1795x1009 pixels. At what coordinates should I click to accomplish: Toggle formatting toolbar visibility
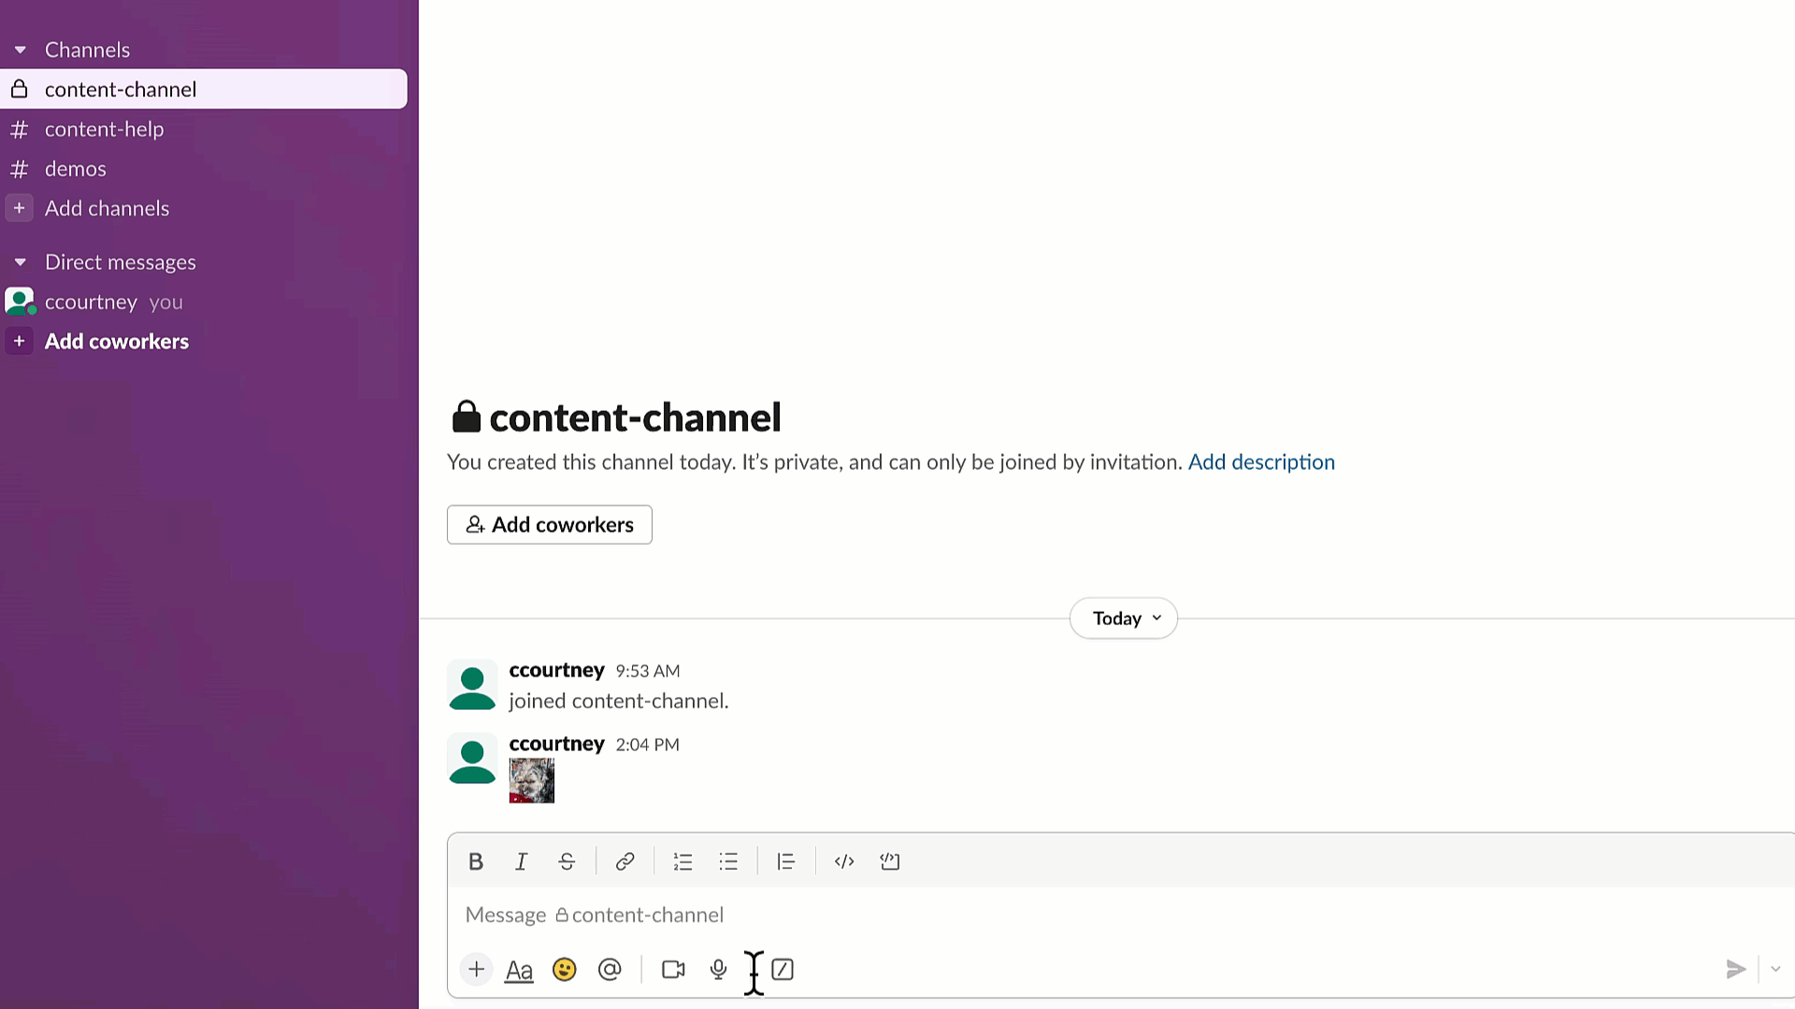(519, 970)
